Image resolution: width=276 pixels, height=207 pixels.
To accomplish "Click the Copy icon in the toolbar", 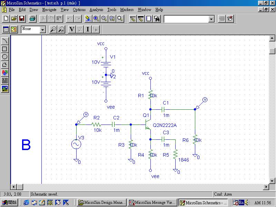I will (51, 19).
